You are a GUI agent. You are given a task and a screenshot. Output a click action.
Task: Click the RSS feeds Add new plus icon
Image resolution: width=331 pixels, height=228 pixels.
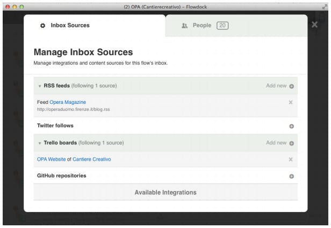[292, 86]
